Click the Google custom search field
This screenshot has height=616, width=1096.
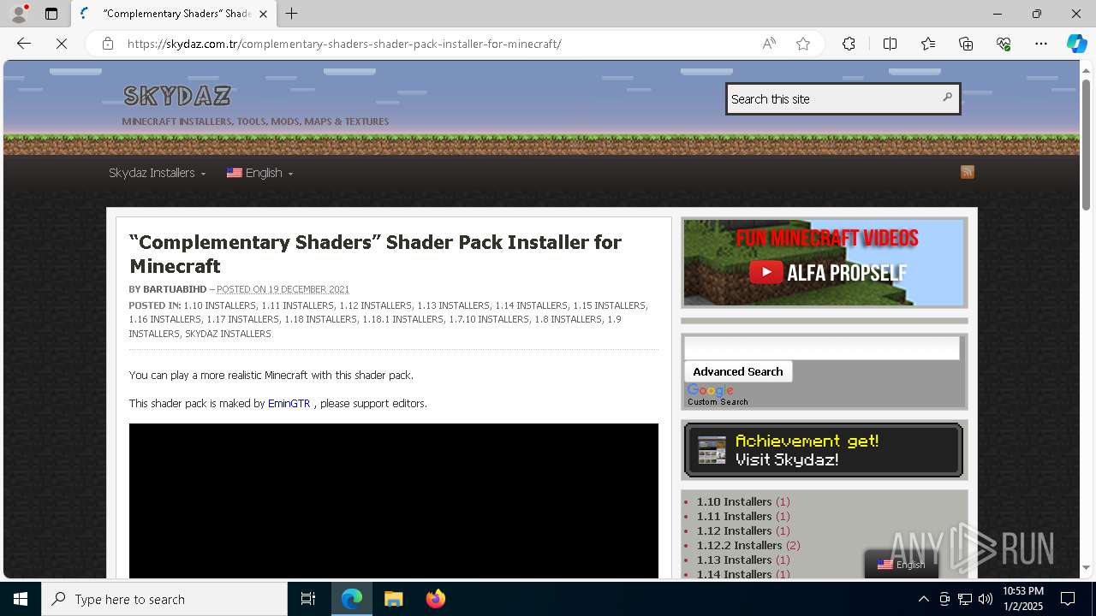822,347
